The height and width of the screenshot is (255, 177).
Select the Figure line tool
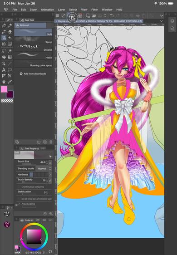pos(10,64)
